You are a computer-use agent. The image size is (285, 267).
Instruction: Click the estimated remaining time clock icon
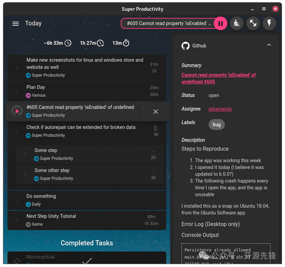click(x=68, y=43)
